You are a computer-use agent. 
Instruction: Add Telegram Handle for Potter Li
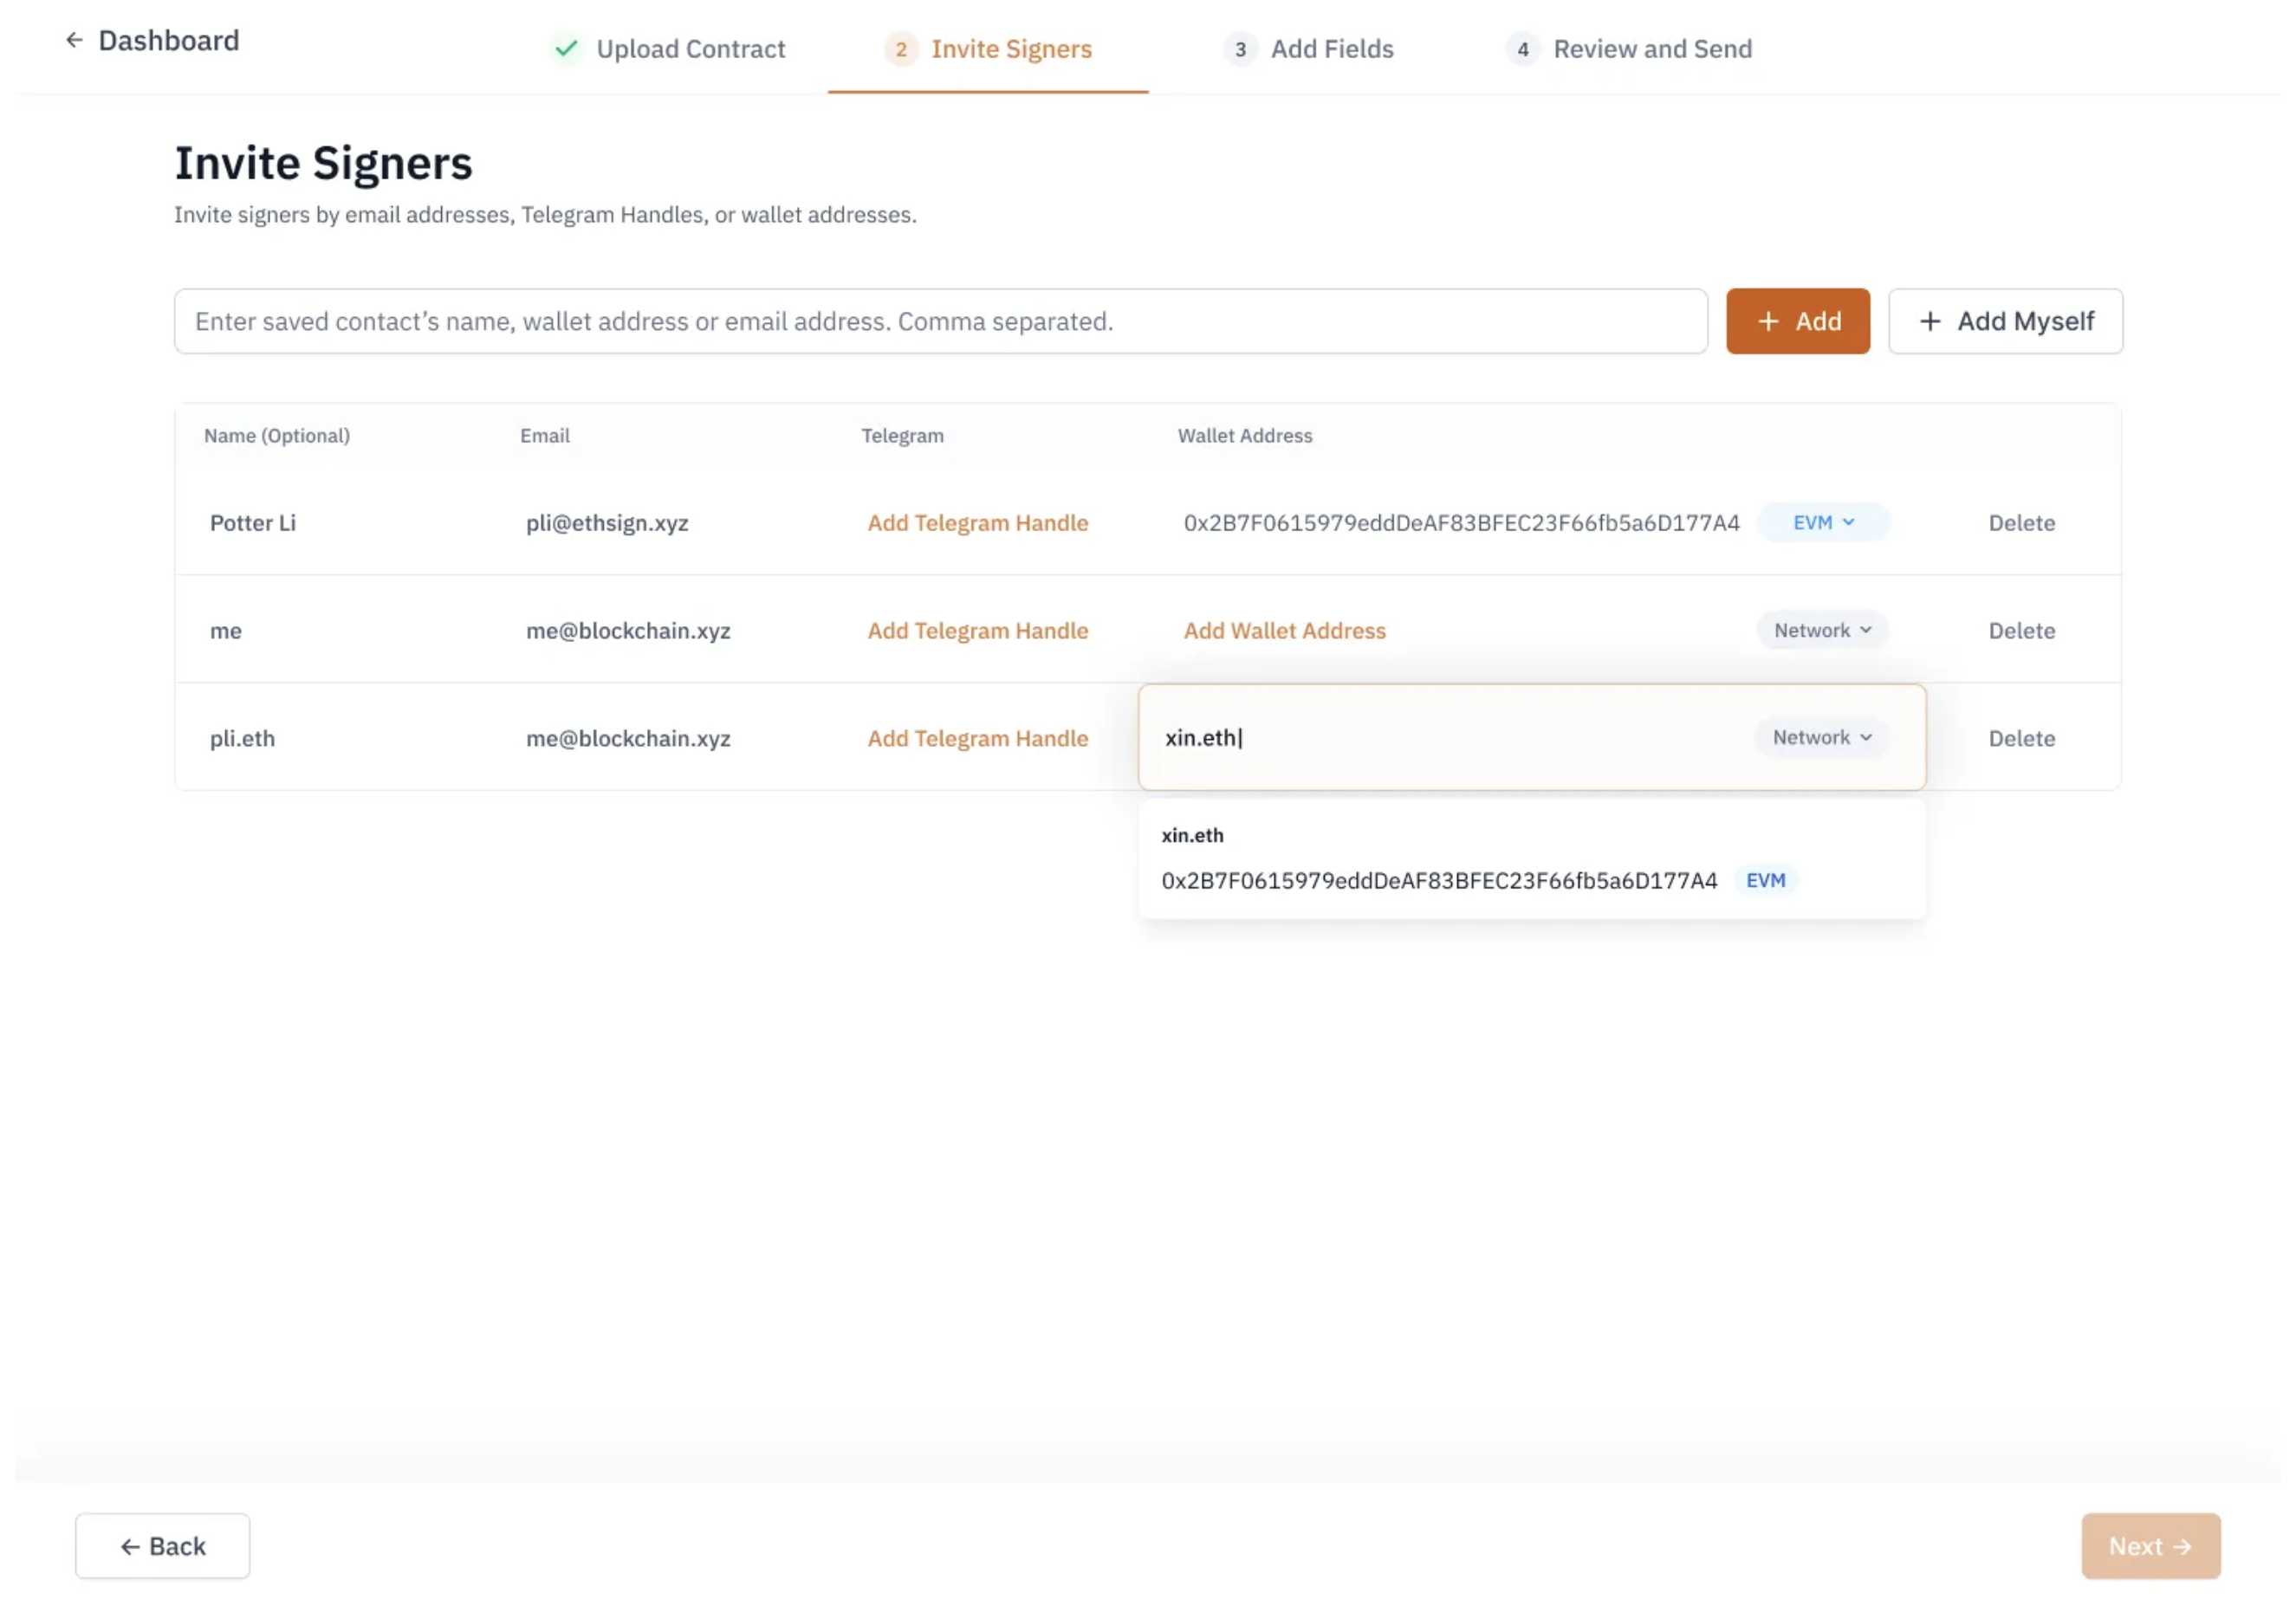977,522
